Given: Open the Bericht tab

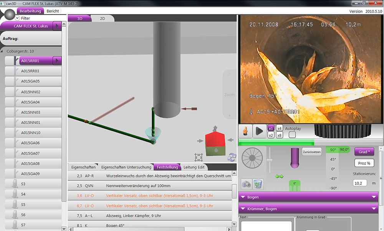Looking at the screenshot, I should pyautogui.click(x=53, y=11).
